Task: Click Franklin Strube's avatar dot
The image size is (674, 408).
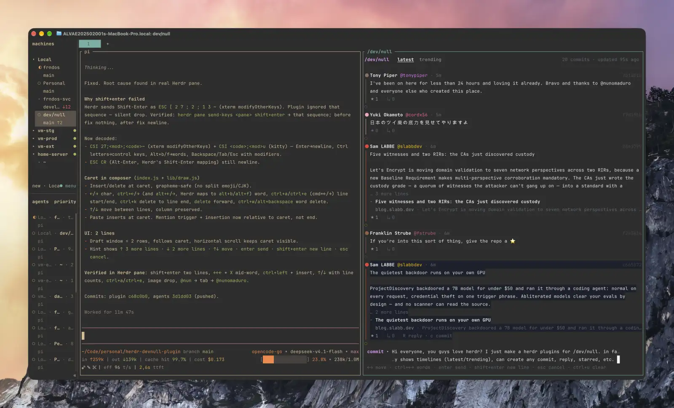Action: pyautogui.click(x=367, y=233)
